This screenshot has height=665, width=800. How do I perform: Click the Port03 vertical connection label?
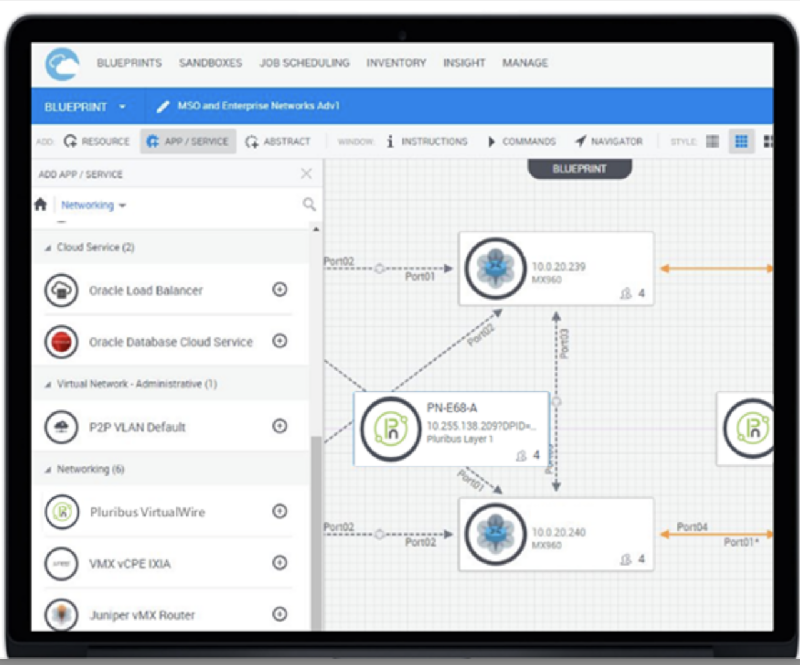point(564,343)
